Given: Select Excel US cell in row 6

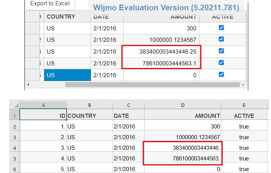Looking at the screenshot, I should pyautogui.click(x=89, y=168).
